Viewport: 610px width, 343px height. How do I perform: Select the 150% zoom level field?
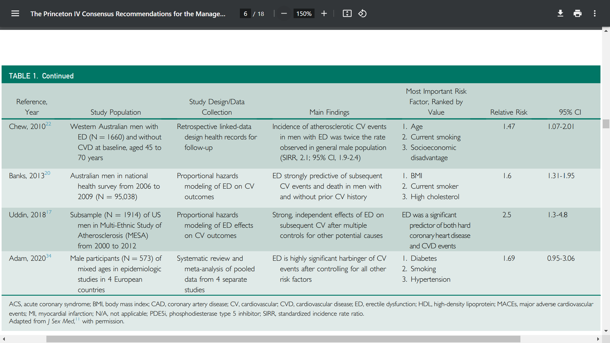tap(304, 14)
